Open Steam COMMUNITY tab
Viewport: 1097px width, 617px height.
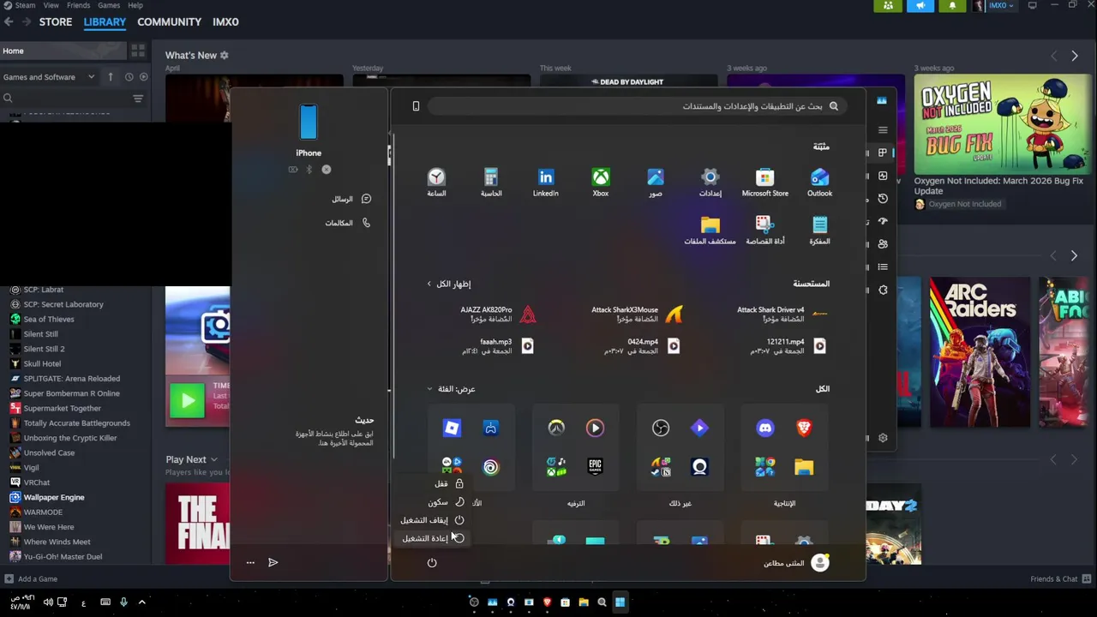click(x=170, y=21)
